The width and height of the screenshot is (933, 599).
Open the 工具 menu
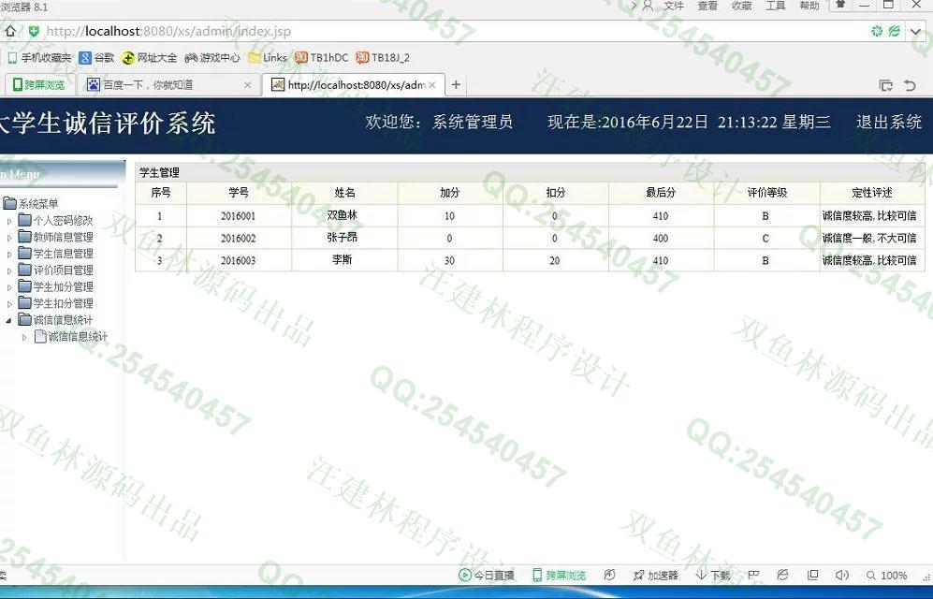pos(776,6)
